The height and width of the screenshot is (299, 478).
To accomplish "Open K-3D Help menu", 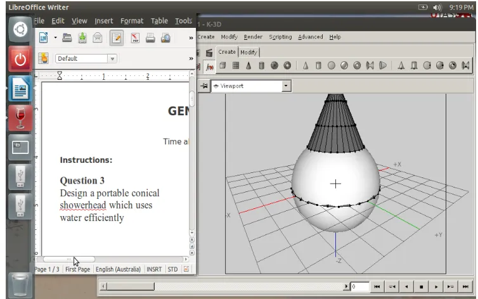I will click(x=335, y=37).
